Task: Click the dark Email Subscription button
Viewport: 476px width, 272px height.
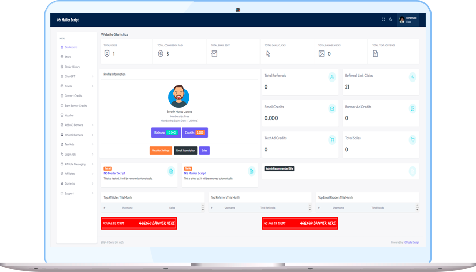Action: 185,151
